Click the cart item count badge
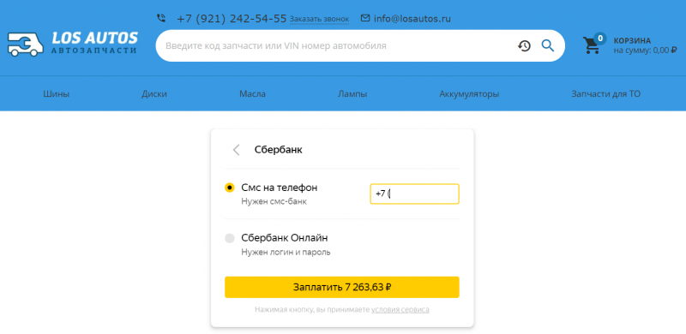Viewport: 686px width, 334px height. [600, 39]
